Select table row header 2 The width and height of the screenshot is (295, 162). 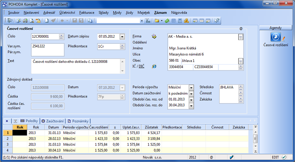8,139
